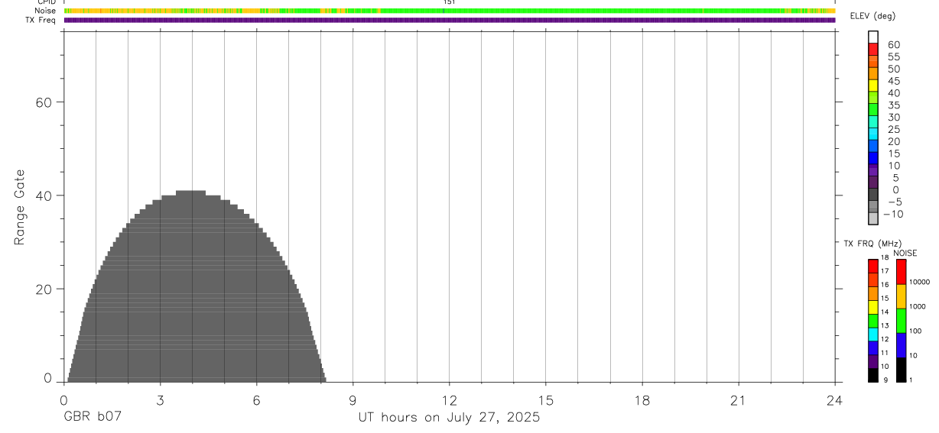This screenshot has width=939, height=433.
Task: Click the 'ELEV (deg)' legend title
Action: (872, 16)
